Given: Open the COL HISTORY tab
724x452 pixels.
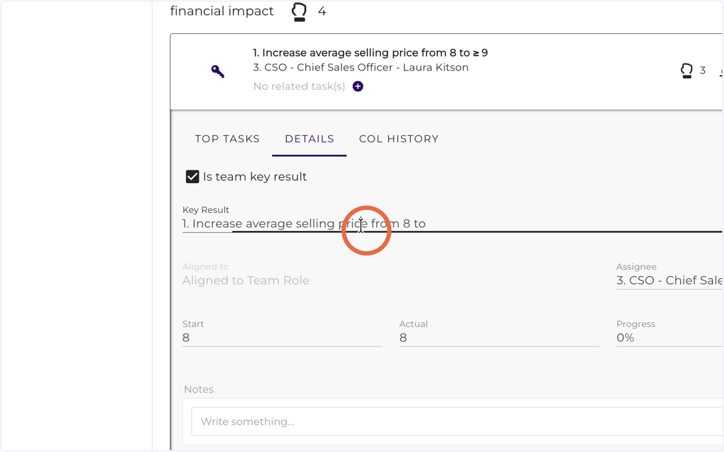Looking at the screenshot, I should click(399, 139).
